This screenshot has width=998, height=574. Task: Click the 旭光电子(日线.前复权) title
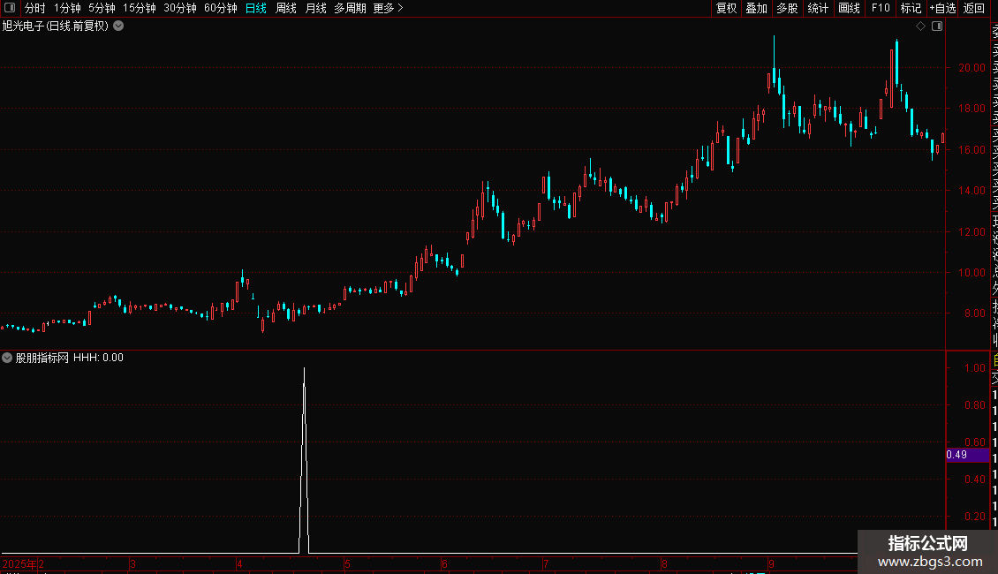click(x=56, y=26)
